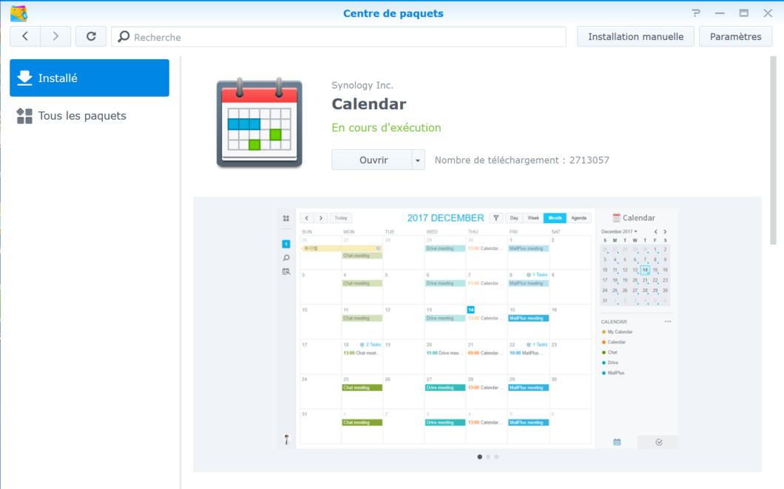Click the Synology Inc. developer name

pyautogui.click(x=362, y=86)
